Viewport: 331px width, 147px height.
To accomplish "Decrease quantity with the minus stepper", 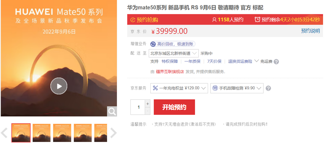I will [148, 111].
